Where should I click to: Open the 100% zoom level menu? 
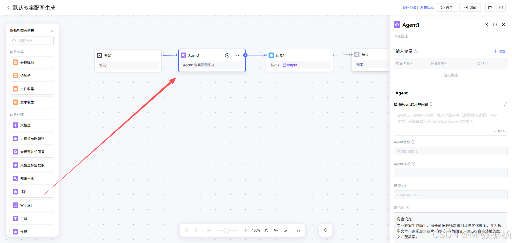(x=256, y=230)
